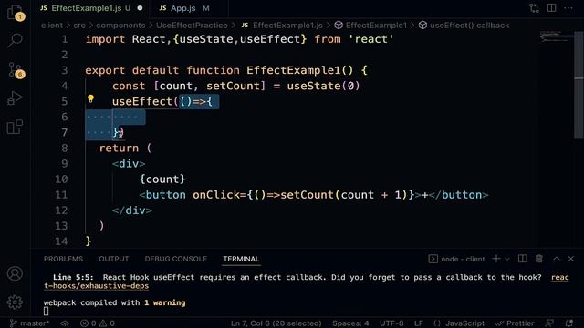
Task: Open the Accounts menu icon
Action: pyautogui.click(x=15, y=273)
